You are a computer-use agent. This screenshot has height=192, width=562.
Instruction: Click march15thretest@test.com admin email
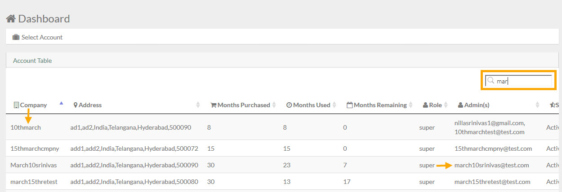click(492, 182)
